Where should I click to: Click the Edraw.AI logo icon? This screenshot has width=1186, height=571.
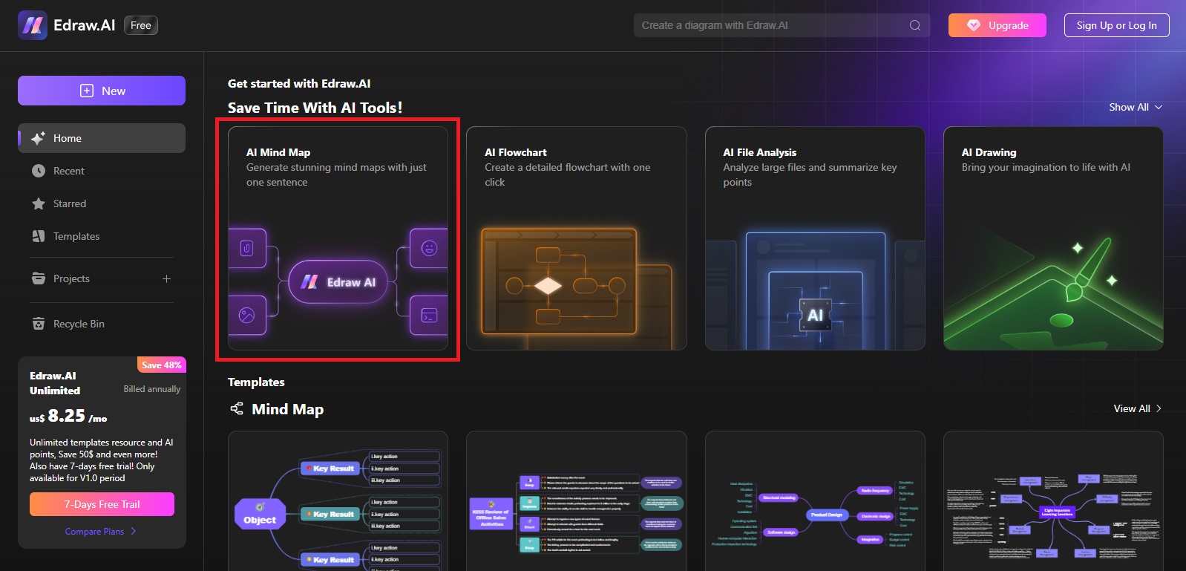pyautogui.click(x=33, y=25)
